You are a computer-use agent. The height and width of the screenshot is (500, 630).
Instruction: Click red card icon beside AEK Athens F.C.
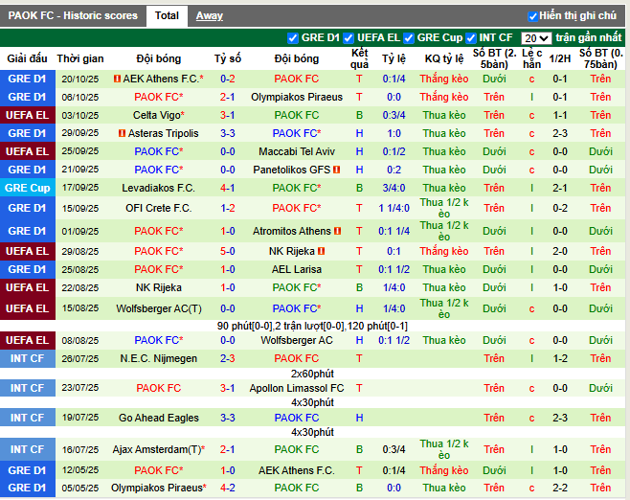(x=117, y=79)
